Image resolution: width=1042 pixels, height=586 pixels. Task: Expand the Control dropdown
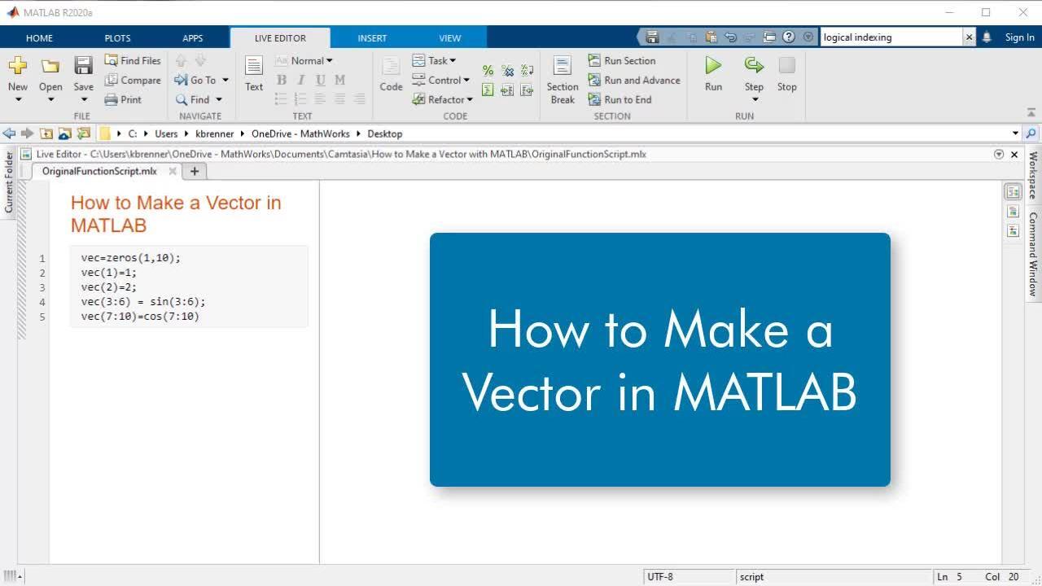tap(442, 80)
